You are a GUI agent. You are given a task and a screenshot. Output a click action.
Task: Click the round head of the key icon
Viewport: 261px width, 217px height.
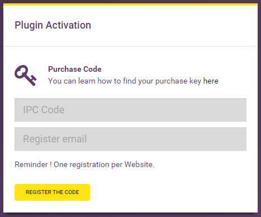point(22,72)
